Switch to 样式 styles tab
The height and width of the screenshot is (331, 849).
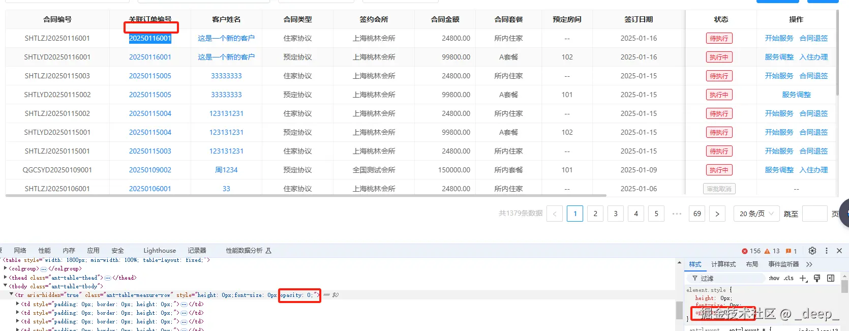695,264
